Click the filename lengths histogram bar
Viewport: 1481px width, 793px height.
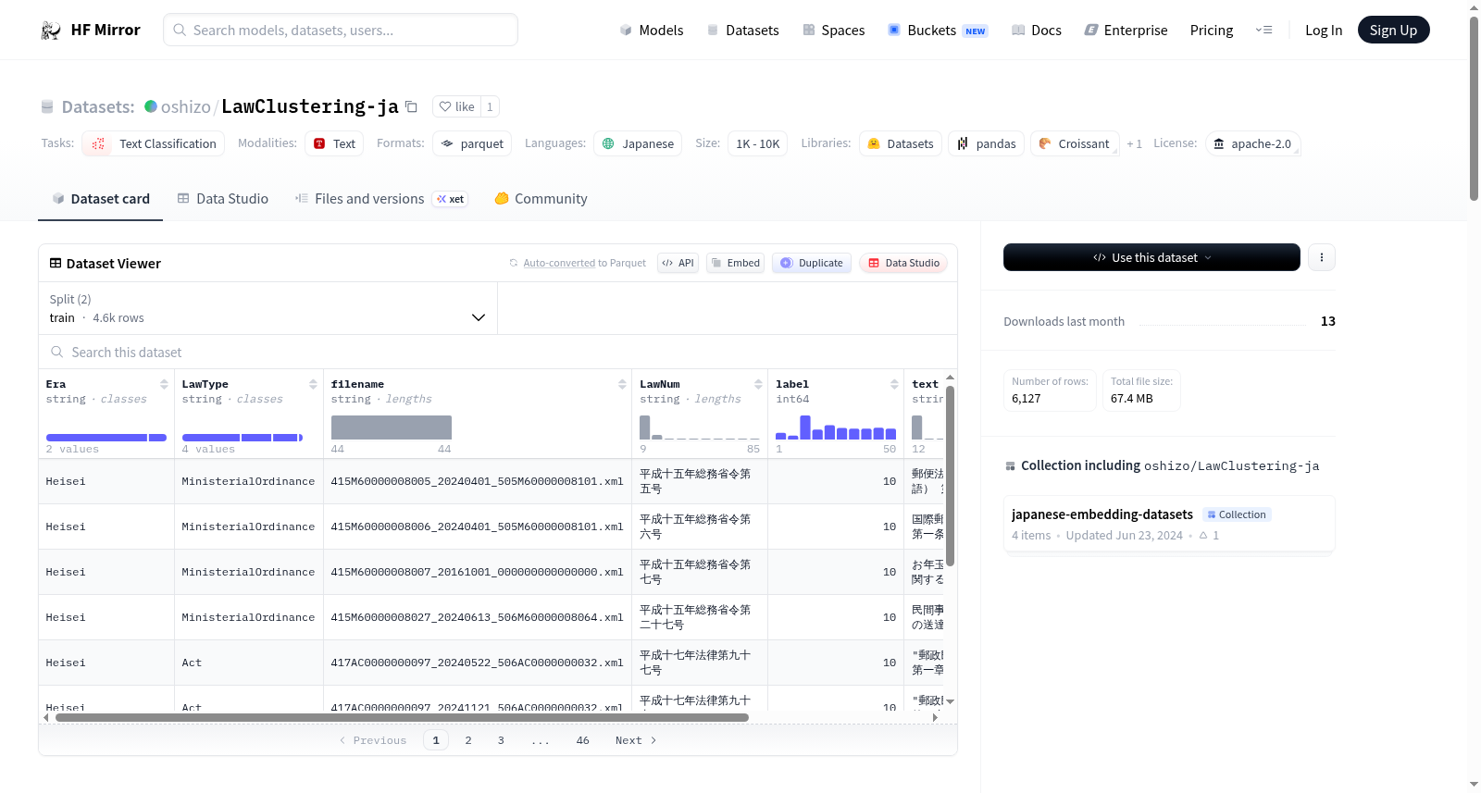pos(392,427)
